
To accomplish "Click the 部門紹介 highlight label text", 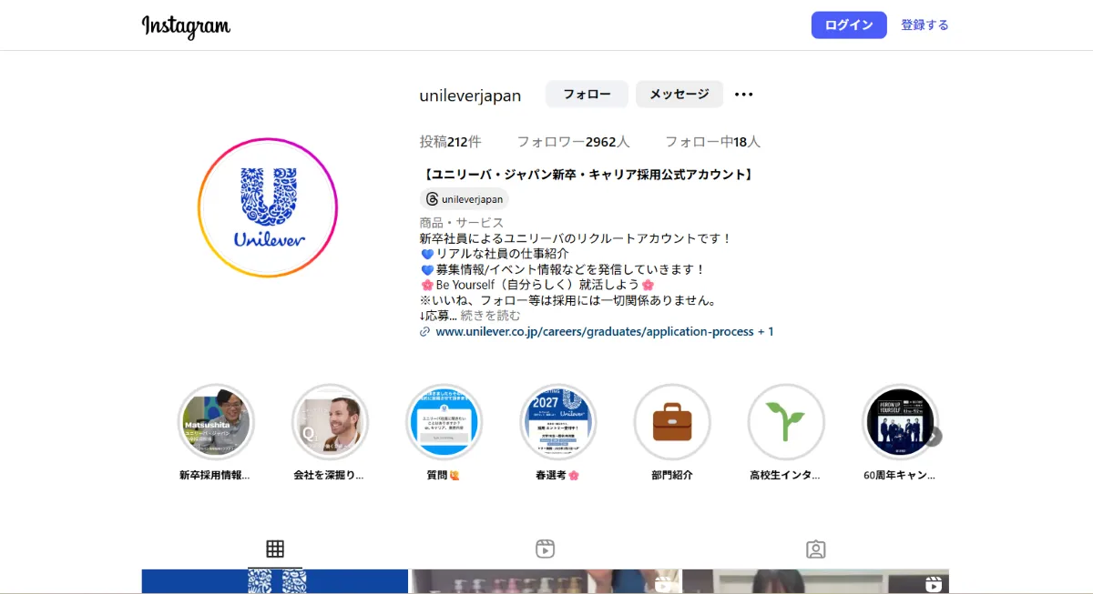I will tap(672, 475).
